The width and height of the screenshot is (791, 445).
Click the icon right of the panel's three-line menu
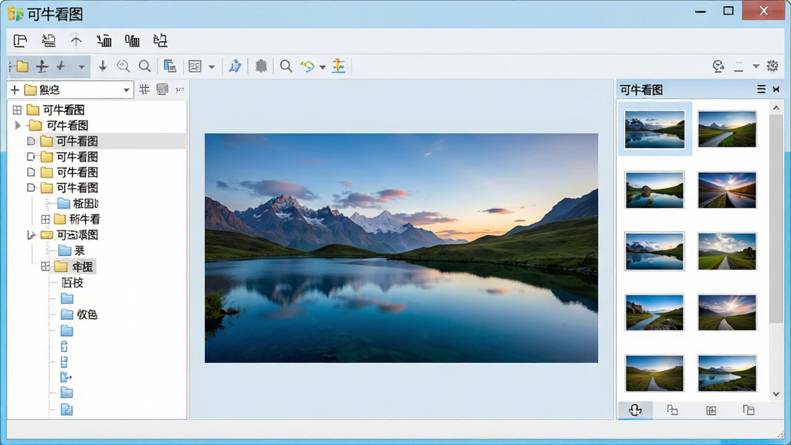click(x=776, y=90)
